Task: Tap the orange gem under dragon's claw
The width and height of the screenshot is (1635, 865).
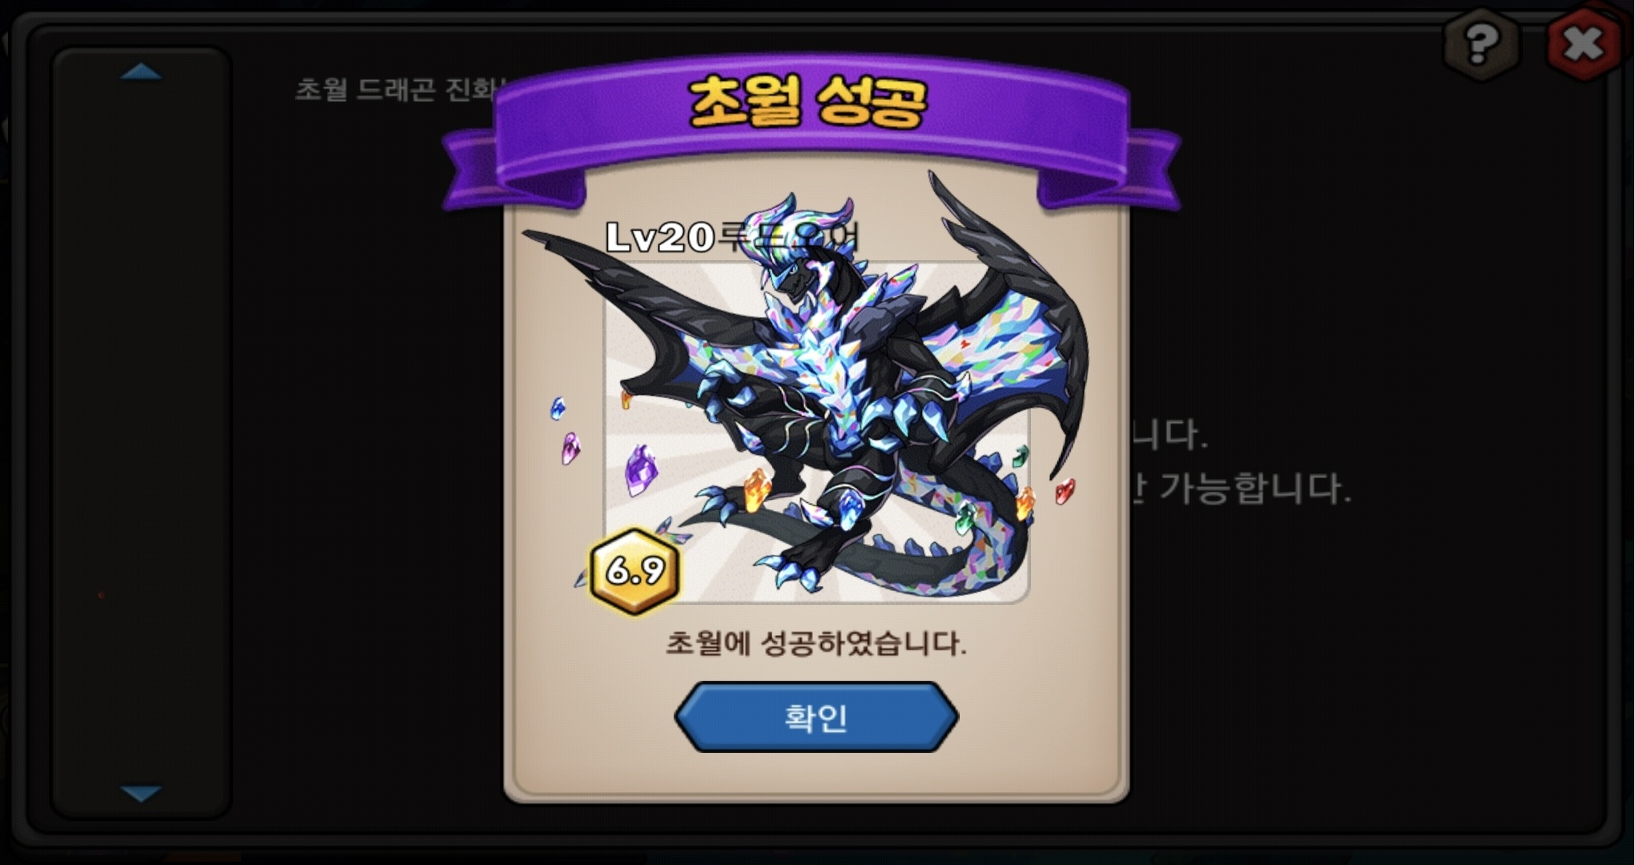Action: [756, 490]
